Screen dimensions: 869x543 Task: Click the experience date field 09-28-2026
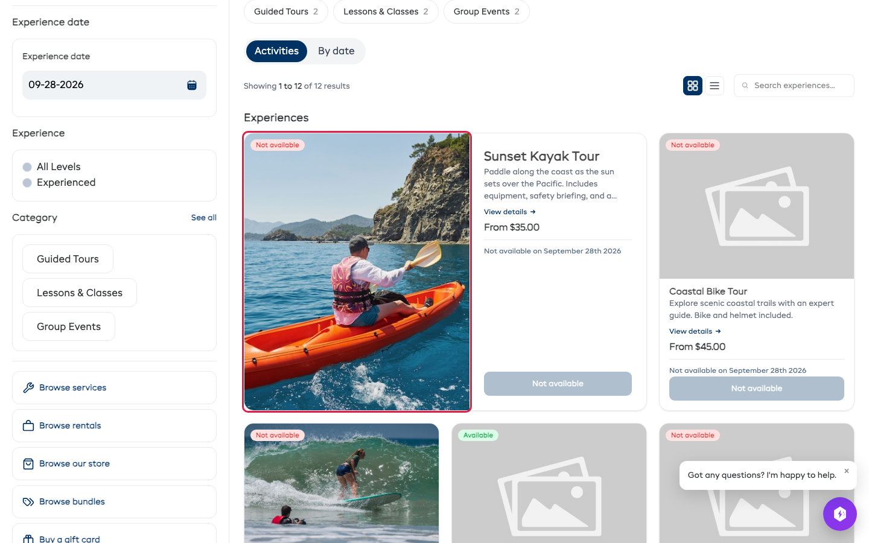114,85
